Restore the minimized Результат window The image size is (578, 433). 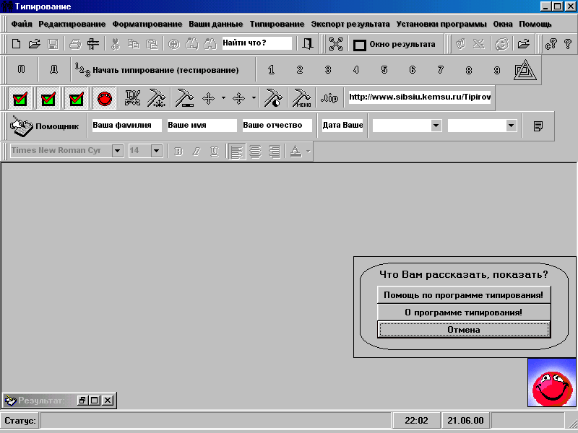click(82, 401)
